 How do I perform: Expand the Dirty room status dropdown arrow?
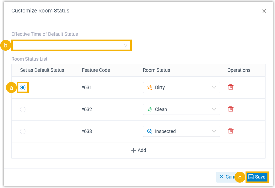[214, 87]
